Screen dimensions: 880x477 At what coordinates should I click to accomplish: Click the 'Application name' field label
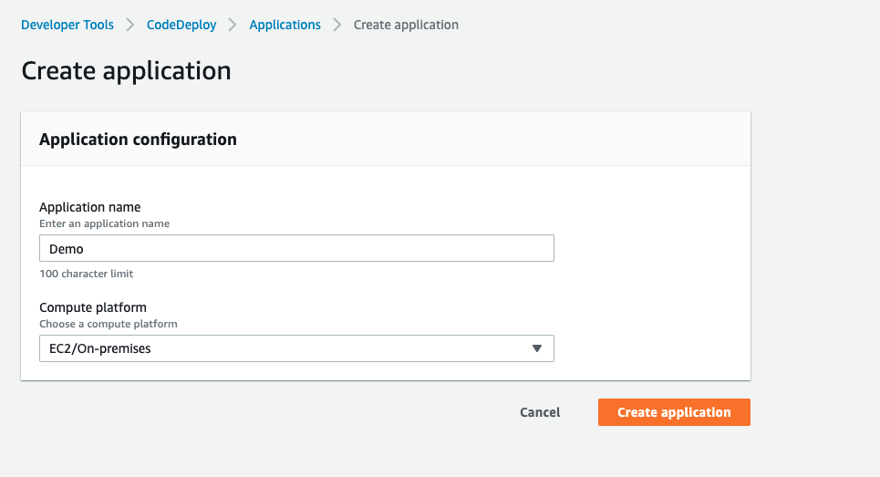(89, 207)
